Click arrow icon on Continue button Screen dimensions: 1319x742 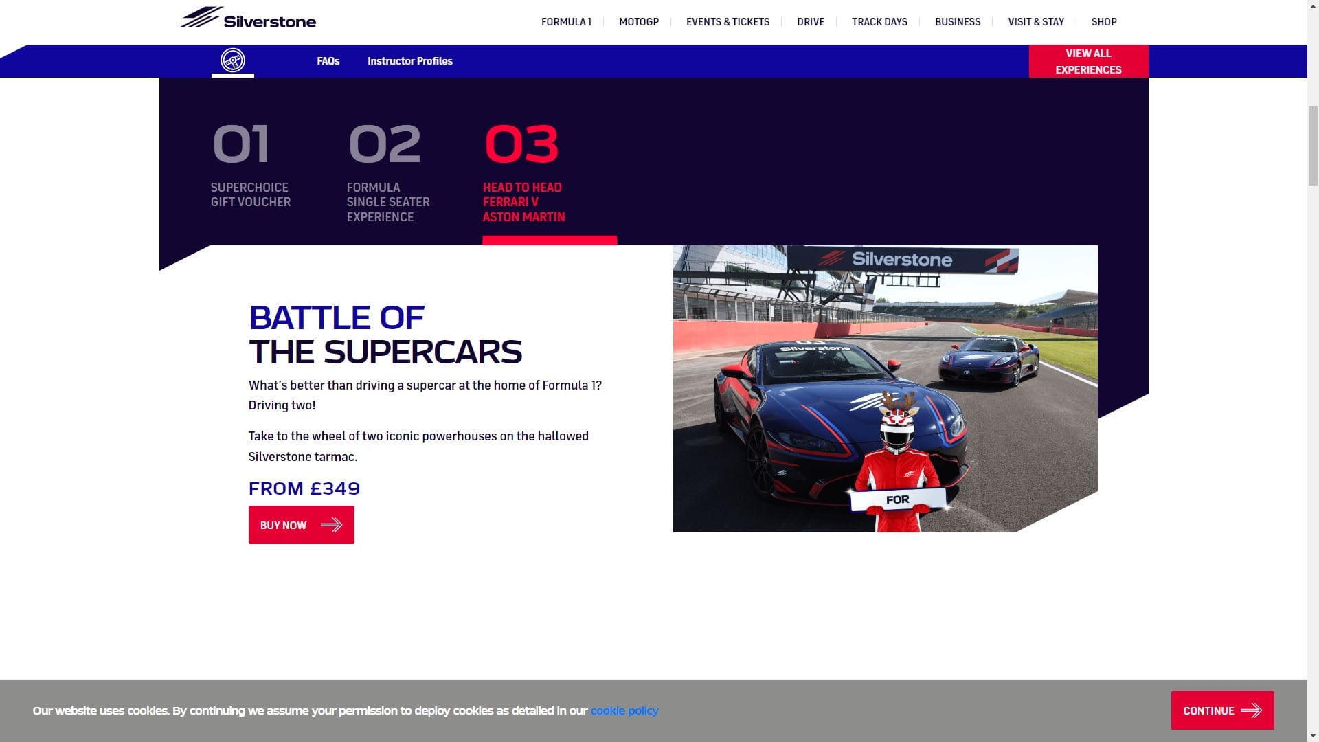[x=1251, y=710]
